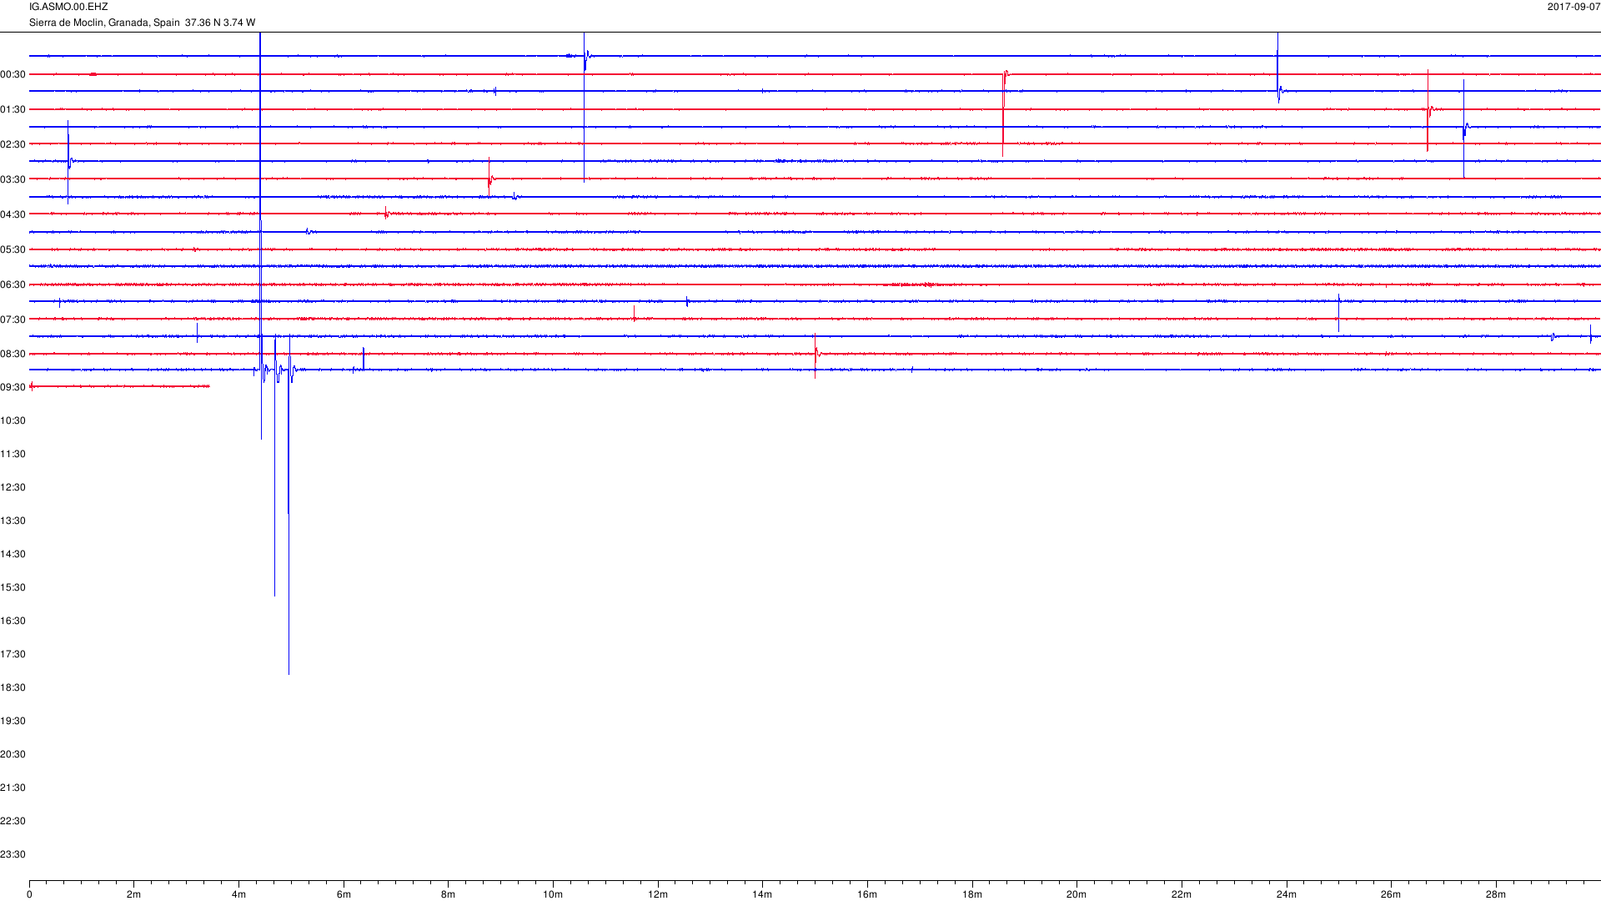Click the 09:30 time label
1601x901 pixels.
coord(13,388)
